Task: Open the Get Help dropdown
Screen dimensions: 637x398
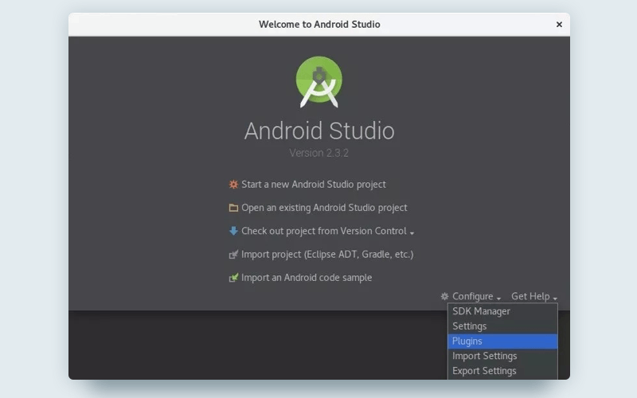Action: 533,296
